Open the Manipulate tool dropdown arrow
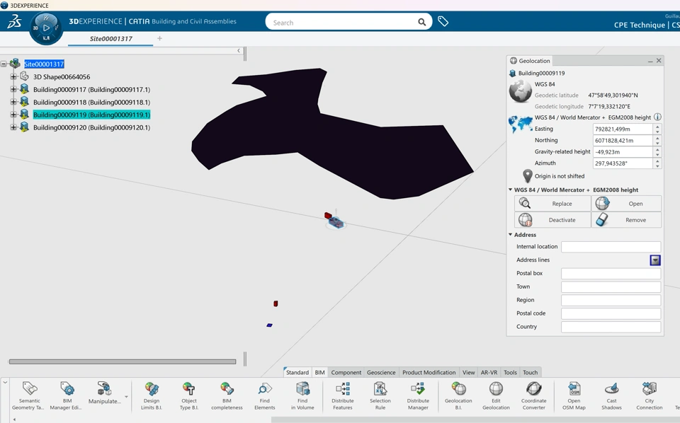The width and height of the screenshot is (680, 423). click(x=126, y=397)
